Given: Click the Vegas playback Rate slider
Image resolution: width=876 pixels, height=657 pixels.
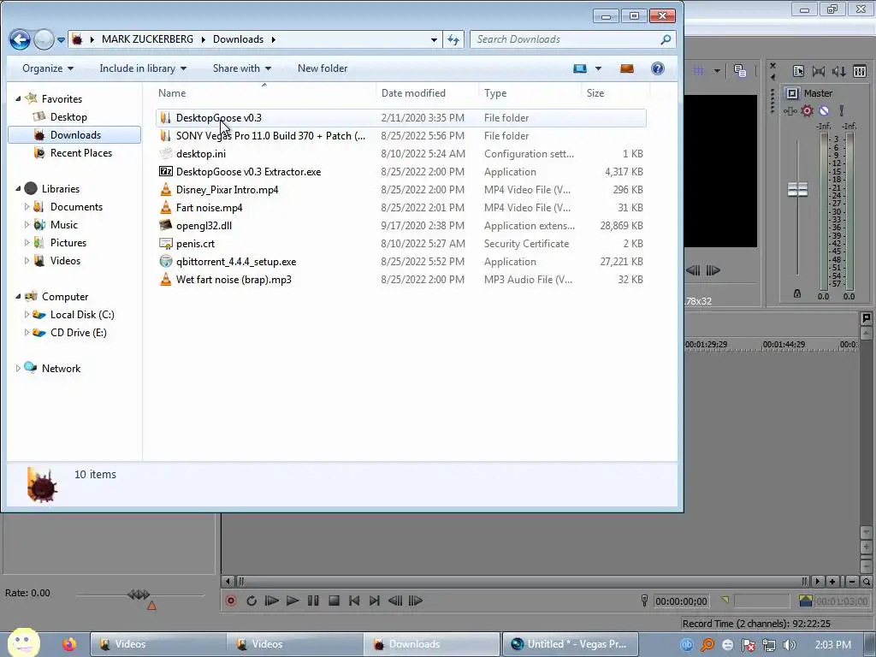Looking at the screenshot, I should (139, 595).
